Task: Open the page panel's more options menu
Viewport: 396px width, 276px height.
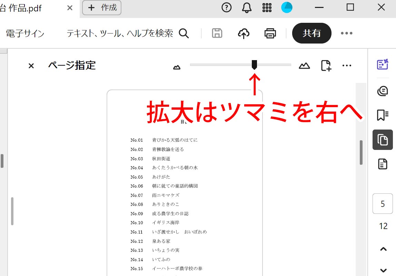Action: (346, 65)
